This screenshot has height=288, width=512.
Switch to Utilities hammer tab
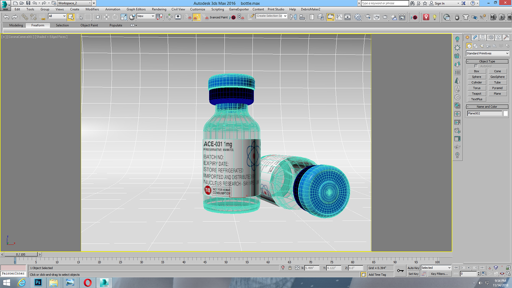(x=506, y=37)
